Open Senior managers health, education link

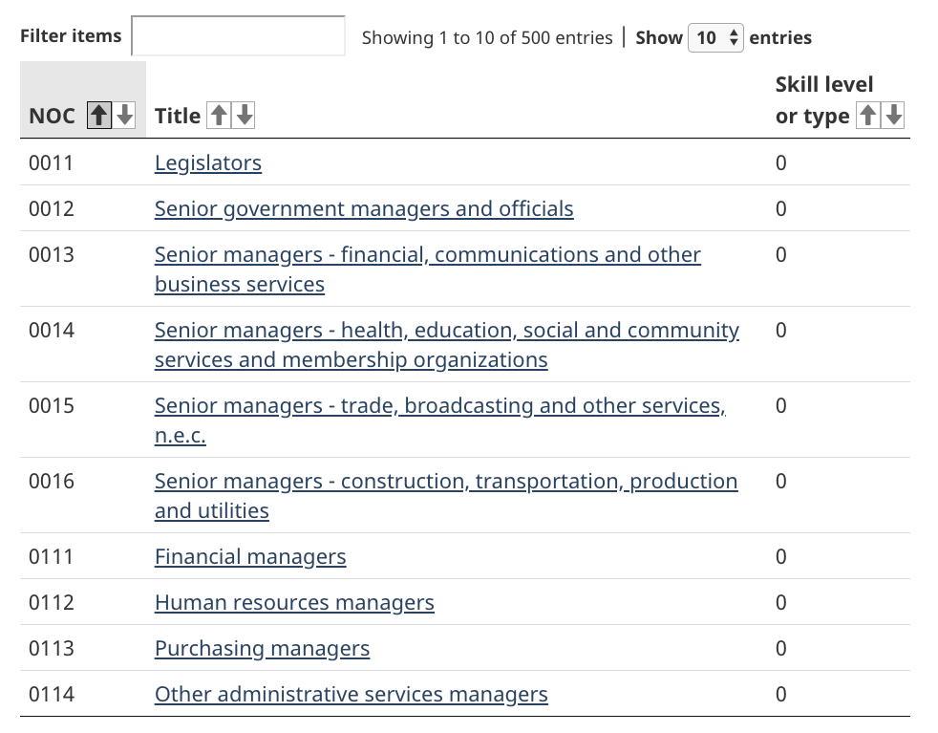pyautogui.click(x=446, y=331)
